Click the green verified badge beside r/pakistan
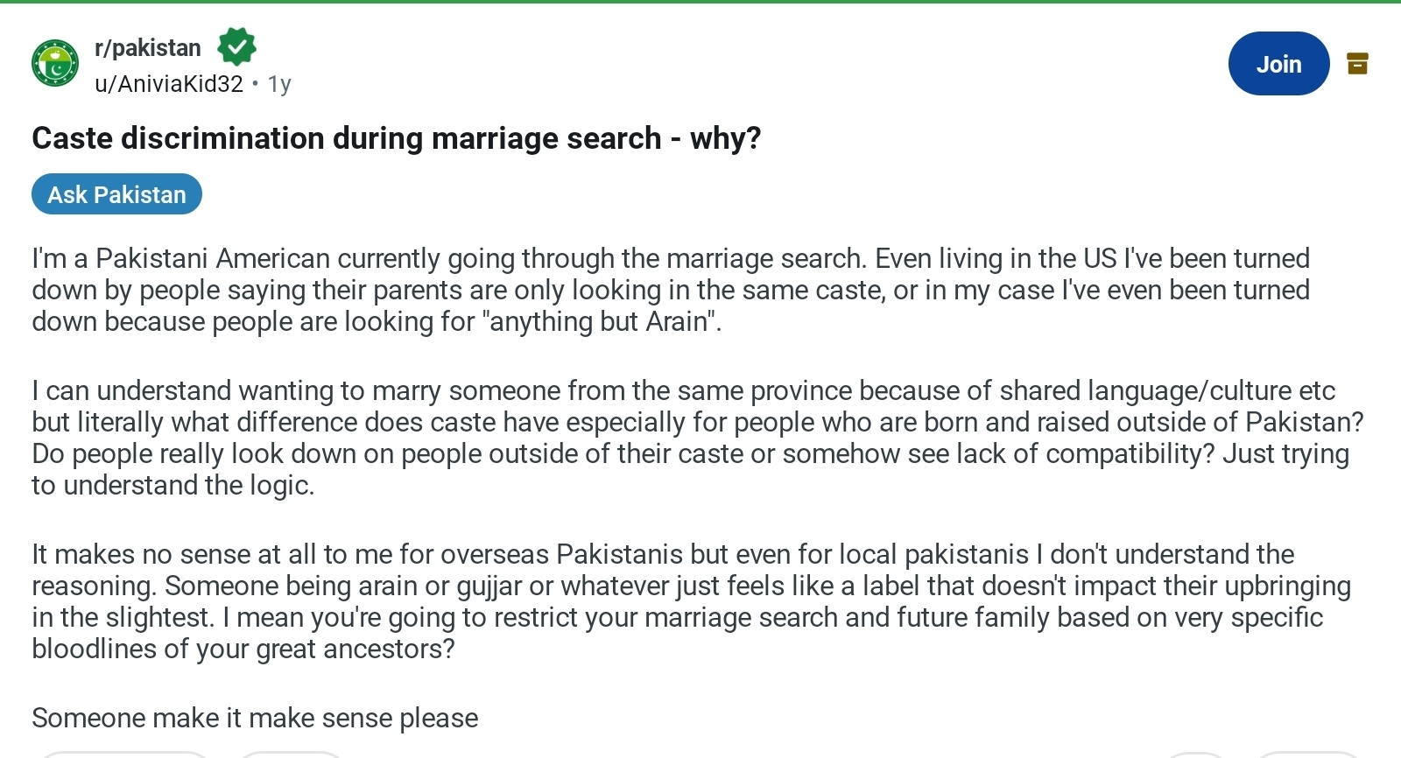 coord(236,47)
